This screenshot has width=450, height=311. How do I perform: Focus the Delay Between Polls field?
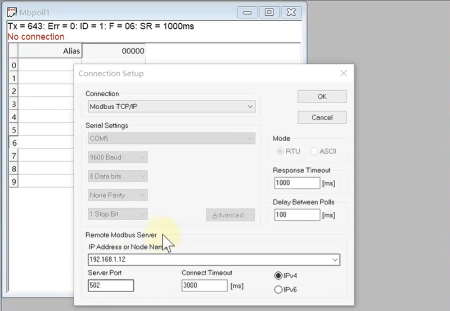(x=297, y=215)
